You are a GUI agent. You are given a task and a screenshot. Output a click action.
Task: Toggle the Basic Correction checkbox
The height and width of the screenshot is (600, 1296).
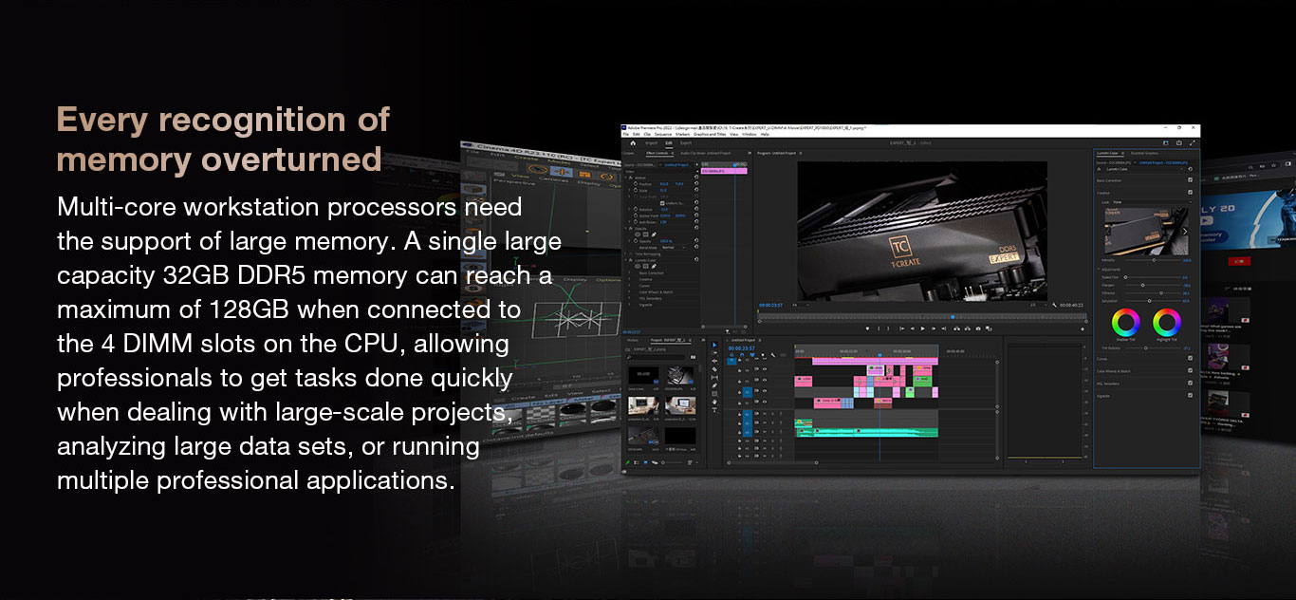pyautogui.click(x=1191, y=179)
